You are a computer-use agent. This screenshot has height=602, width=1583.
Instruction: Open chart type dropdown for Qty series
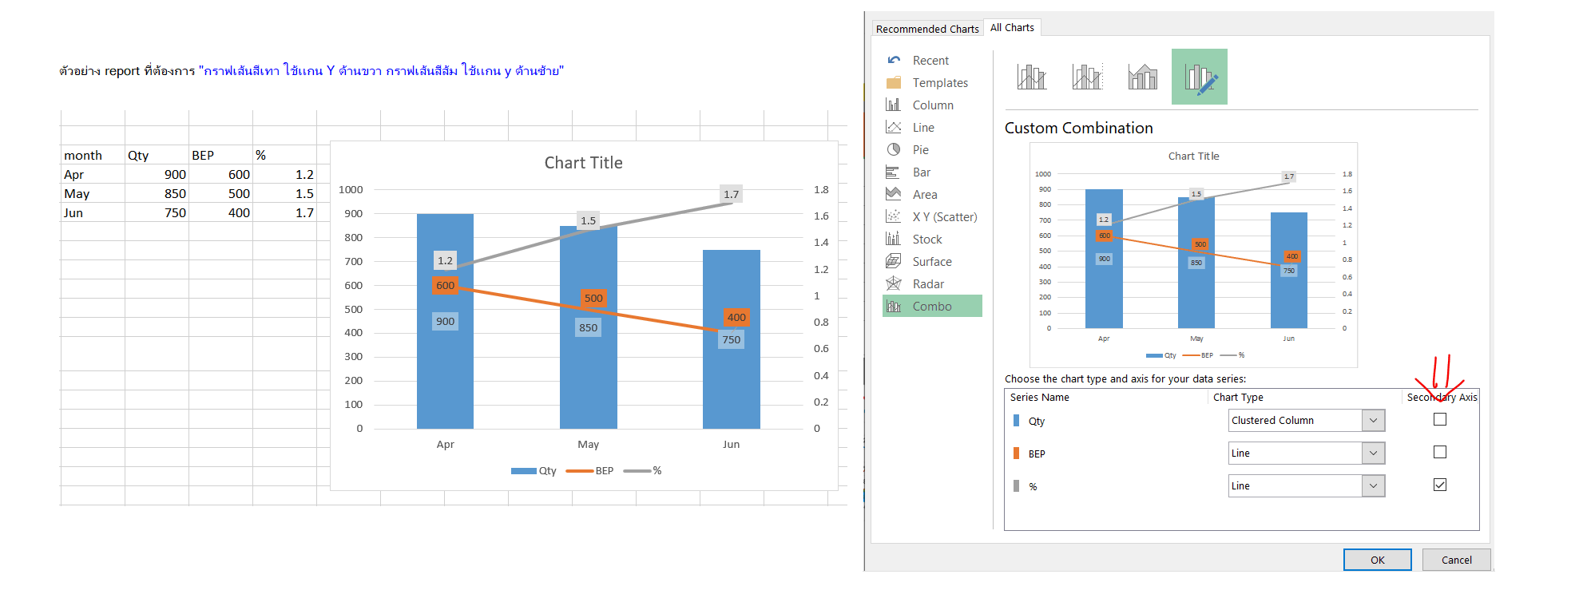coord(1373,420)
